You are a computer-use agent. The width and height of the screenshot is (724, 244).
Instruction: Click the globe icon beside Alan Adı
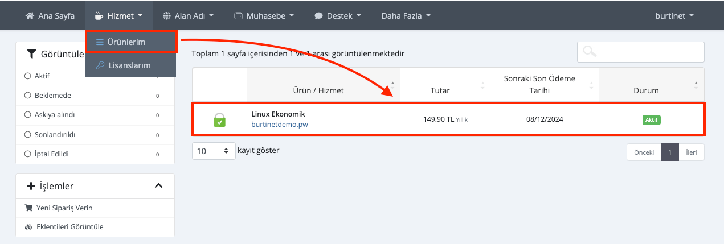pos(167,16)
